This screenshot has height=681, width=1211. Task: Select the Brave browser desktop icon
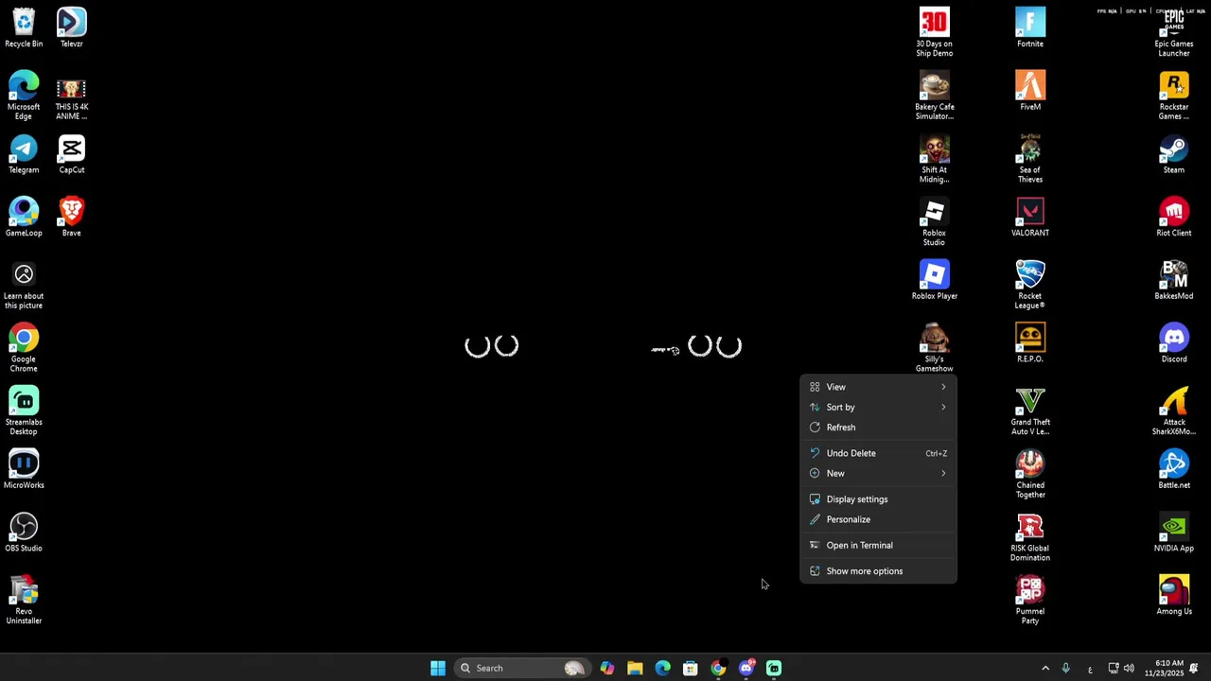[x=71, y=217]
